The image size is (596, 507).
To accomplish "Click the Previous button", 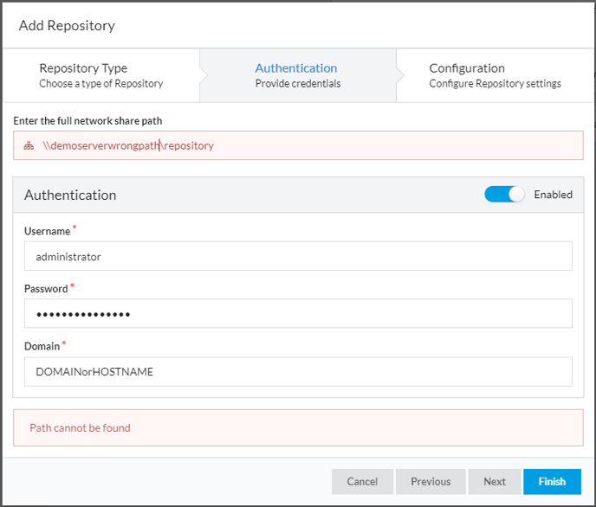I will click(x=431, y=482).
